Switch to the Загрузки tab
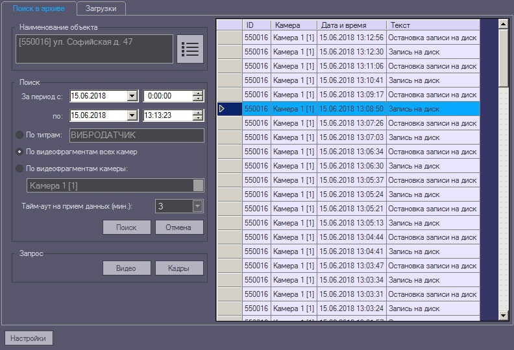The width and height of the screenshot is (514, 350). coord(101,8)
